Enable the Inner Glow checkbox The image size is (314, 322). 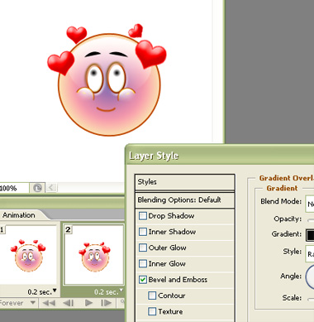[x=143, y=263]
